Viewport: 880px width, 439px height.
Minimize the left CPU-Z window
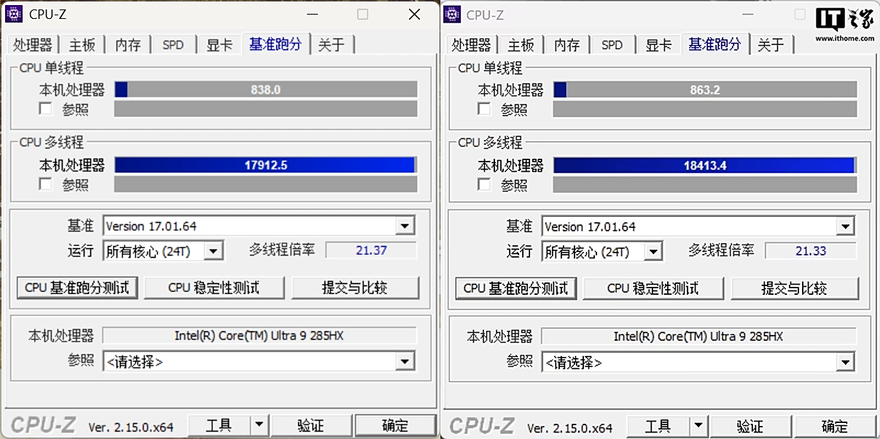point(312,15)
